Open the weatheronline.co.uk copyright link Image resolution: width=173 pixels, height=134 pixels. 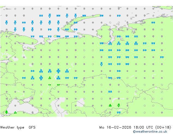click(150, 132)
